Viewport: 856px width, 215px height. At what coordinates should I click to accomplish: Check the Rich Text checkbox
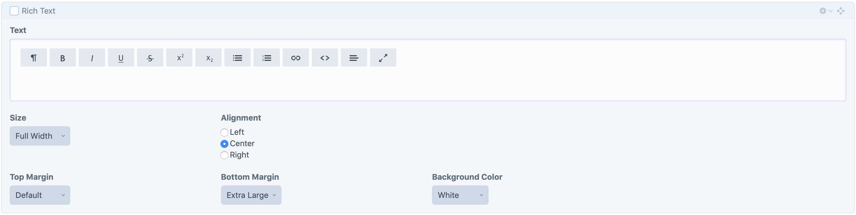pos(14,11)
